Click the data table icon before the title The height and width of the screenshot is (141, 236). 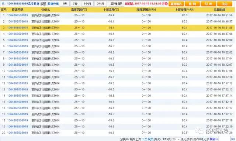click(x=4, y=4)
